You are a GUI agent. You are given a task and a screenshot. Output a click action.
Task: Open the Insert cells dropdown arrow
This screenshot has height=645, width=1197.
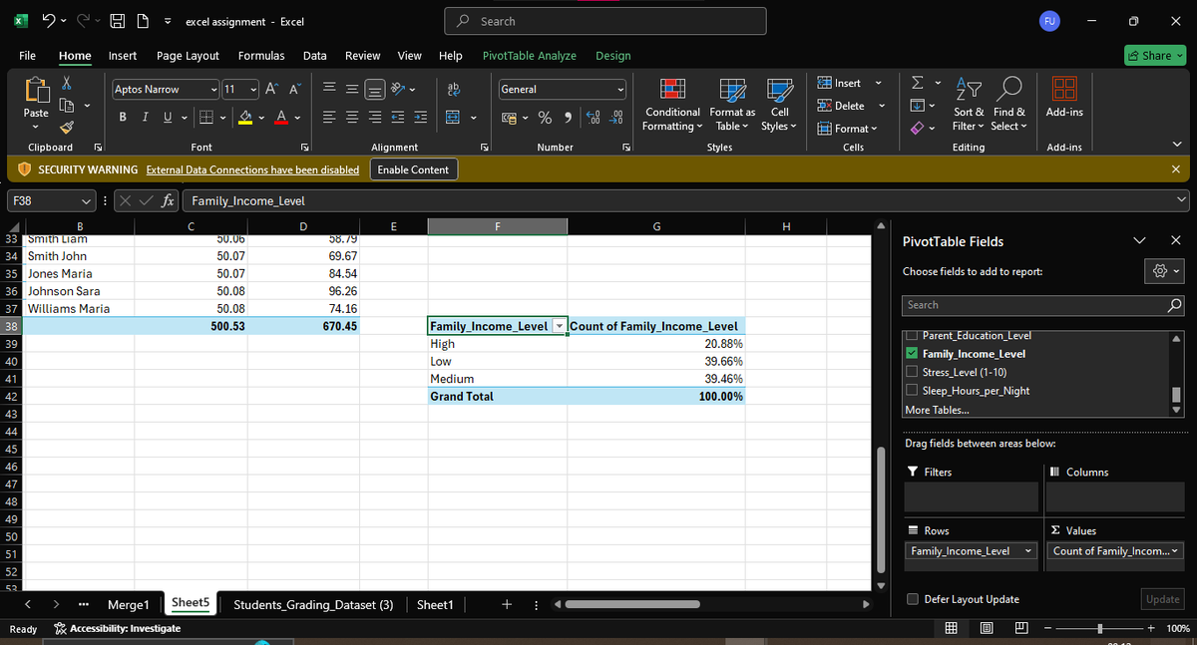pos(879,83)
